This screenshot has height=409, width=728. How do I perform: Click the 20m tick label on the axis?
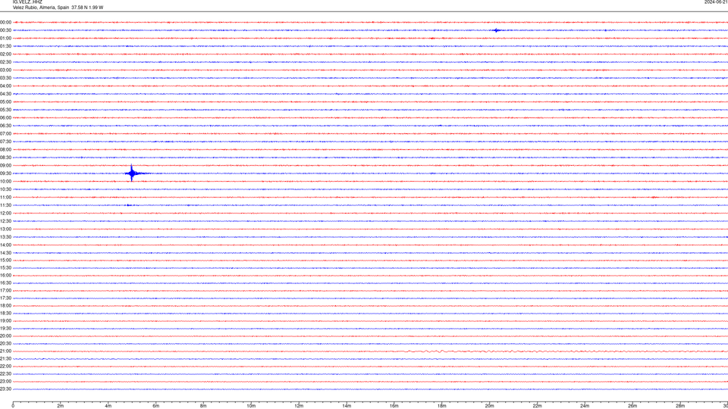coord(489,406)
